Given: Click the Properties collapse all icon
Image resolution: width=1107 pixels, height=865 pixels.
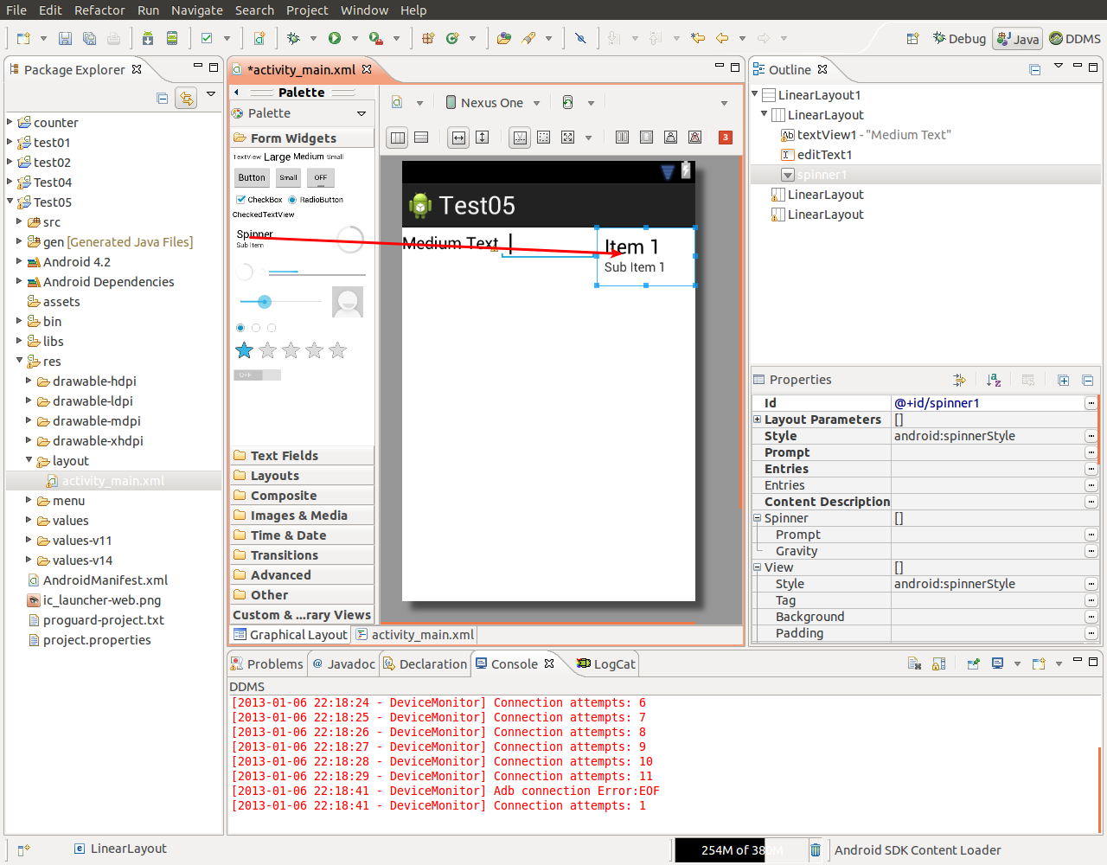Looking at the screenshot, I should 1088,380.
